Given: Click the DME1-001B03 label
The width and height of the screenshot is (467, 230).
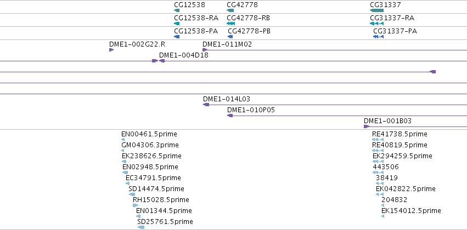Looking at the screenshot, I should point(388,121).
